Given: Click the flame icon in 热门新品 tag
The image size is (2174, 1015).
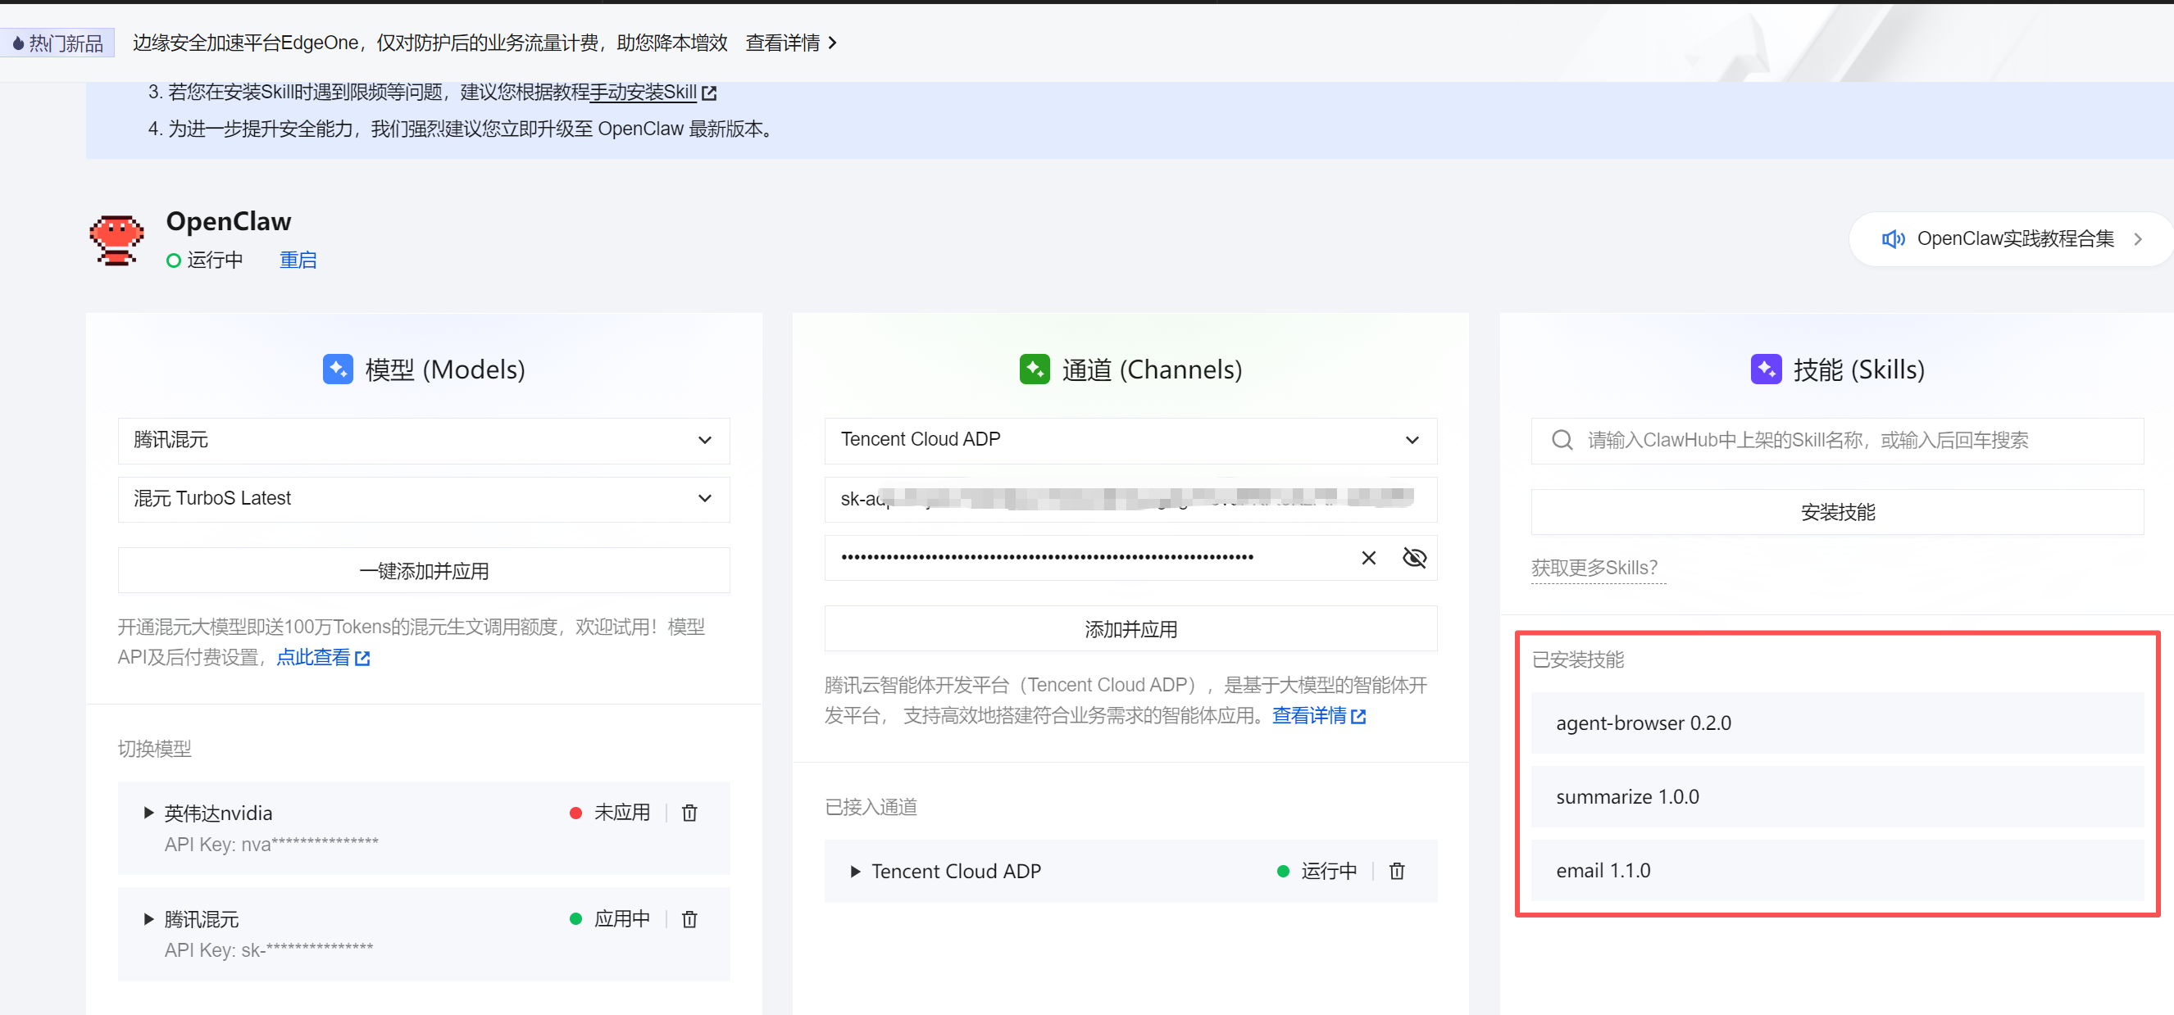Looking at the screenshot, I should click(18, 43).
